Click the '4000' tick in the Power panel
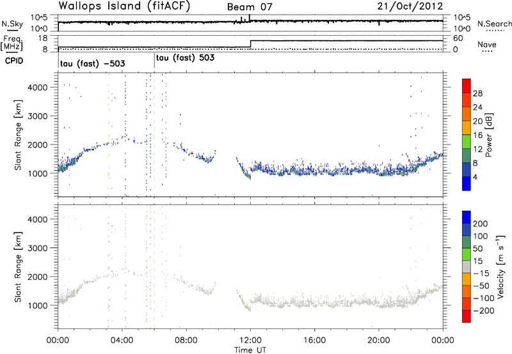Viewport: 512px width, 354px height. click(x=38, y=88)
